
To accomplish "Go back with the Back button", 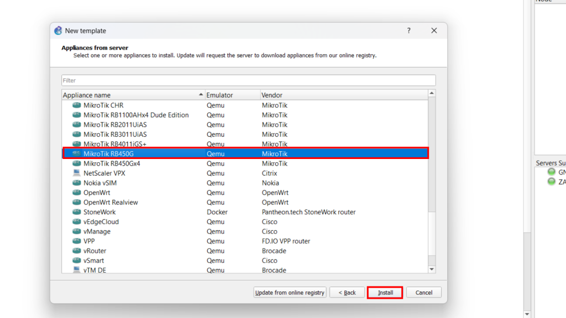I will coord(347,293).
